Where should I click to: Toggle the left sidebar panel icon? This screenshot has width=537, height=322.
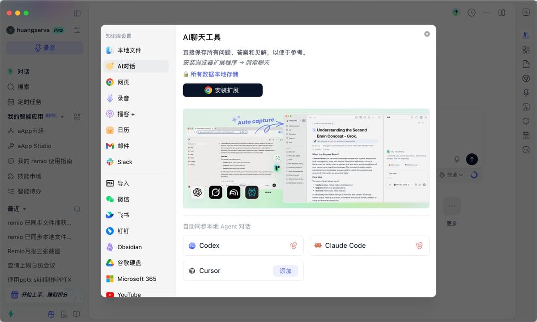[77, 13]
